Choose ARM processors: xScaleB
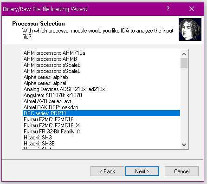 101,65
